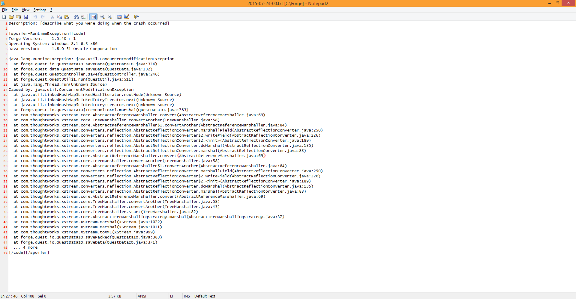Viewport: 576px width, 299px height.
Task: Open the Settings menu
Action: click(x=40, y=10)
